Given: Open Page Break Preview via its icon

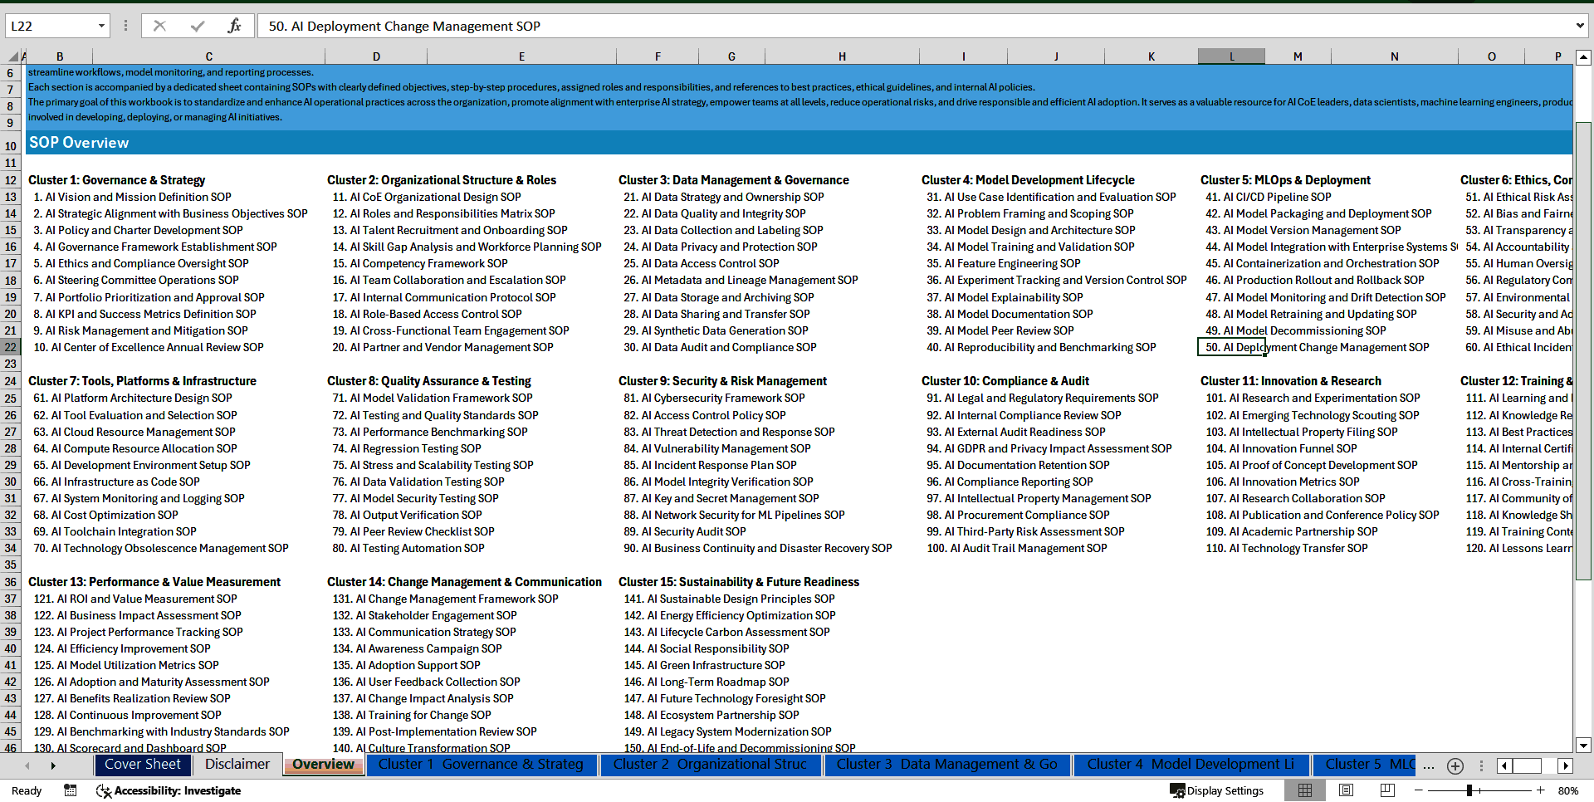Looking at the screenshot, I should [1386, 790].
